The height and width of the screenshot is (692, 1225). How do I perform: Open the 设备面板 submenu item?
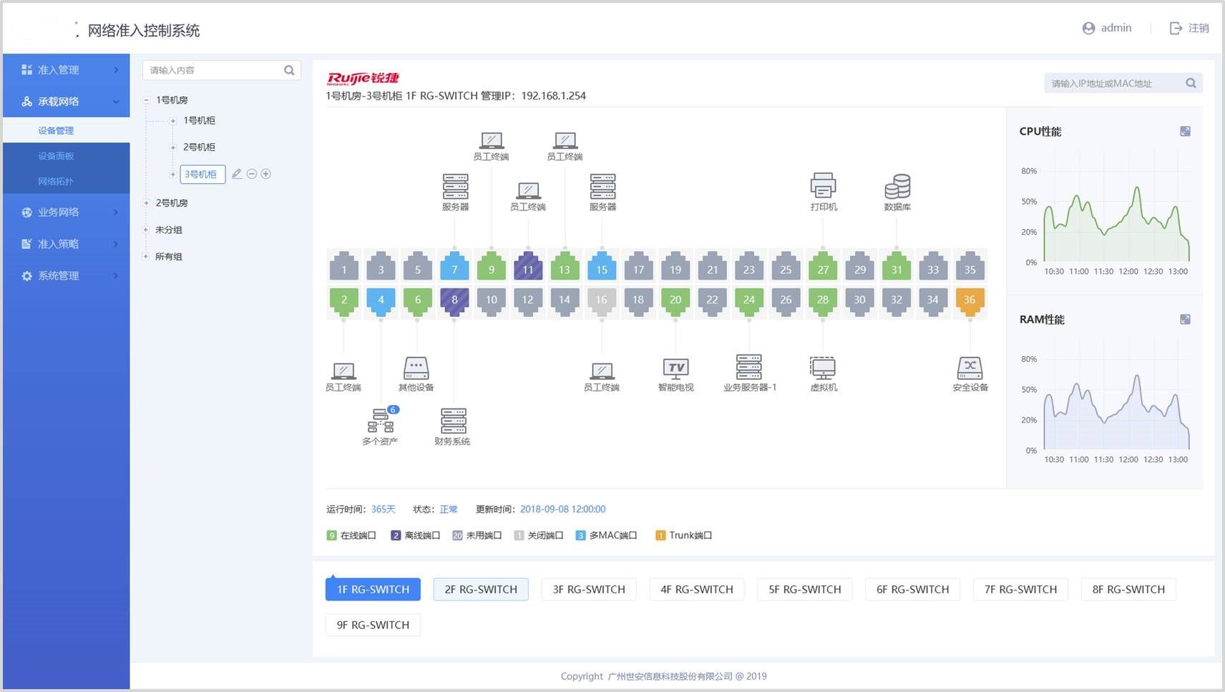coord(56,156)
